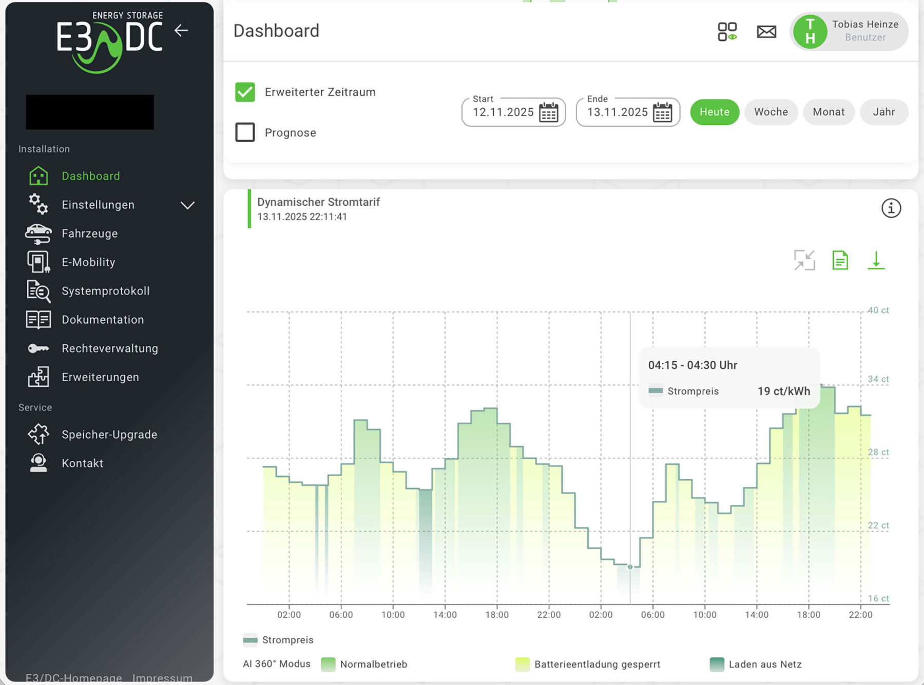Download the chart data
This screenshot has height=685, width=924.
point(876,260)
